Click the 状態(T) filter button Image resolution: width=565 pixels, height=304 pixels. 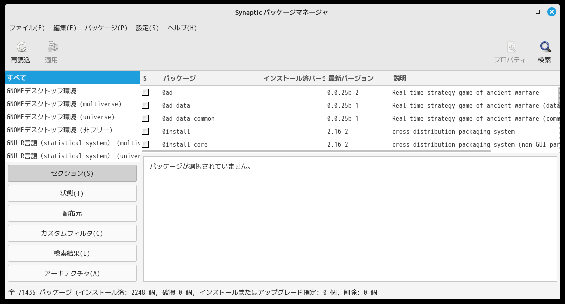click(72, 193)
